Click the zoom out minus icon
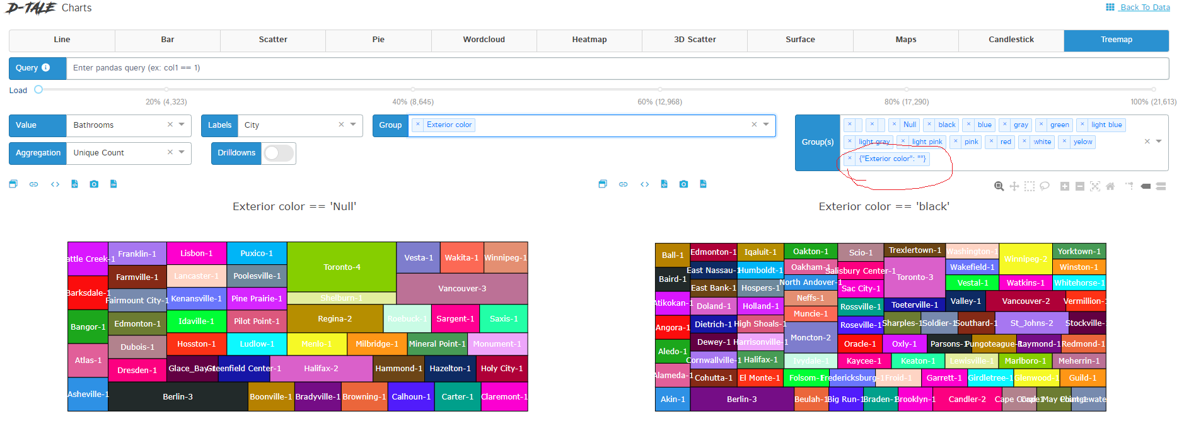The image size is (1184, 436). 1080,186
